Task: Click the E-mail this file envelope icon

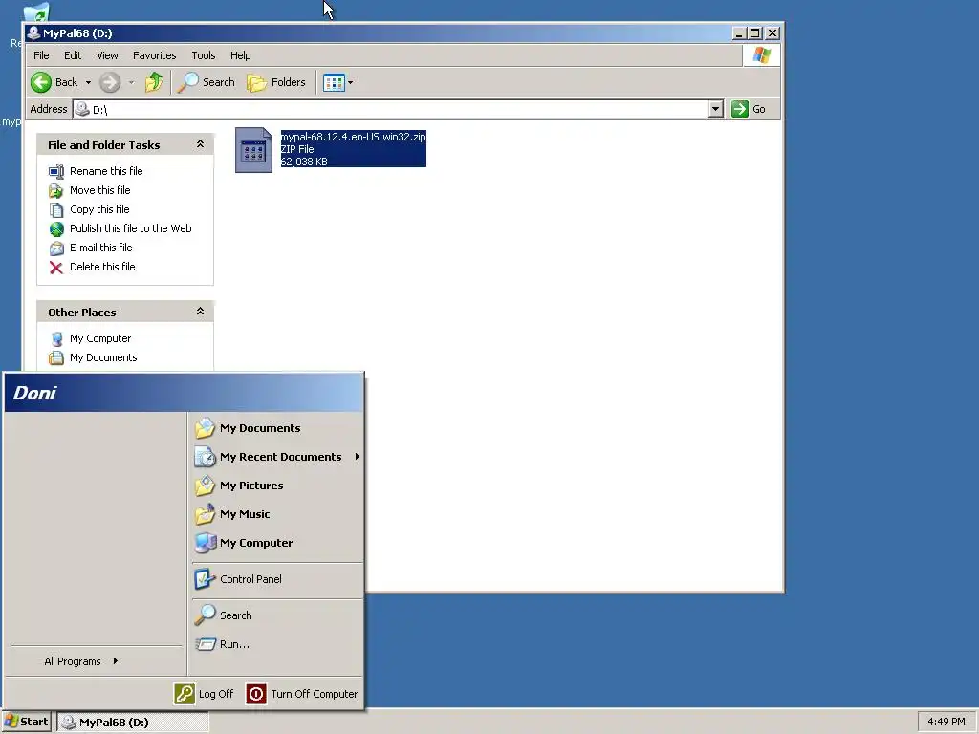Action: click(x=56, y=248)
